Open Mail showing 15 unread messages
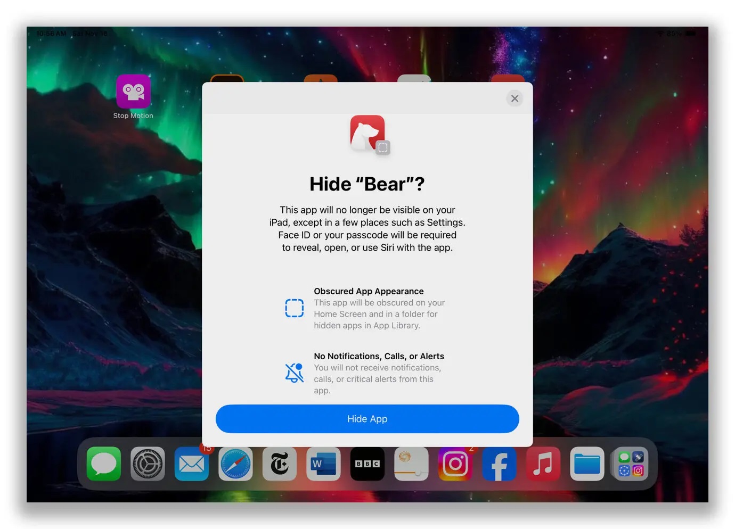Image resolution: width=735 pixels, height=529 pixels. (191, 464)
